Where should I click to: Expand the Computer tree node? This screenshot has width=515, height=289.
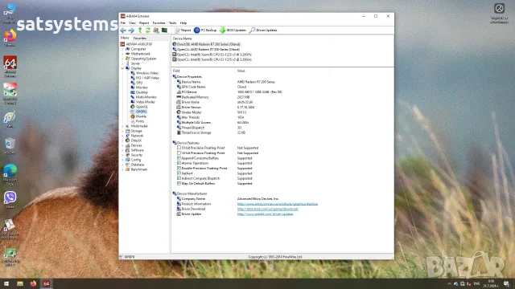pyautogui.click(x=123, y=49)
